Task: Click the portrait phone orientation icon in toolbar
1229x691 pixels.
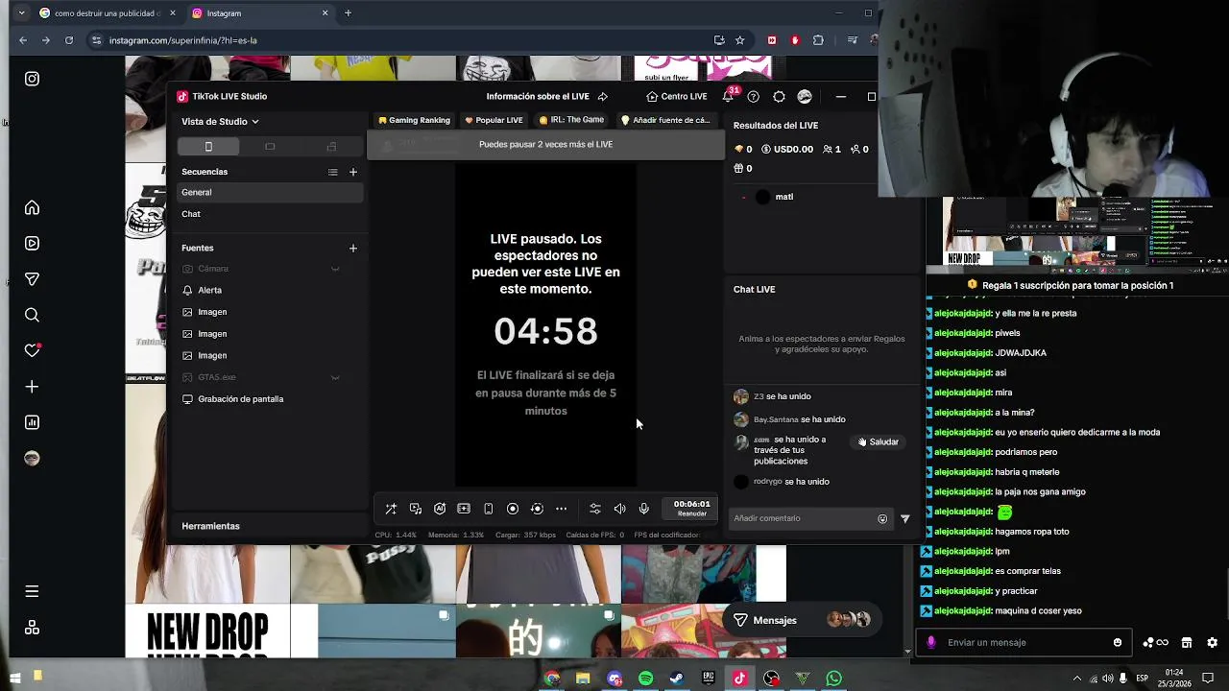Action: pos(488,509)
